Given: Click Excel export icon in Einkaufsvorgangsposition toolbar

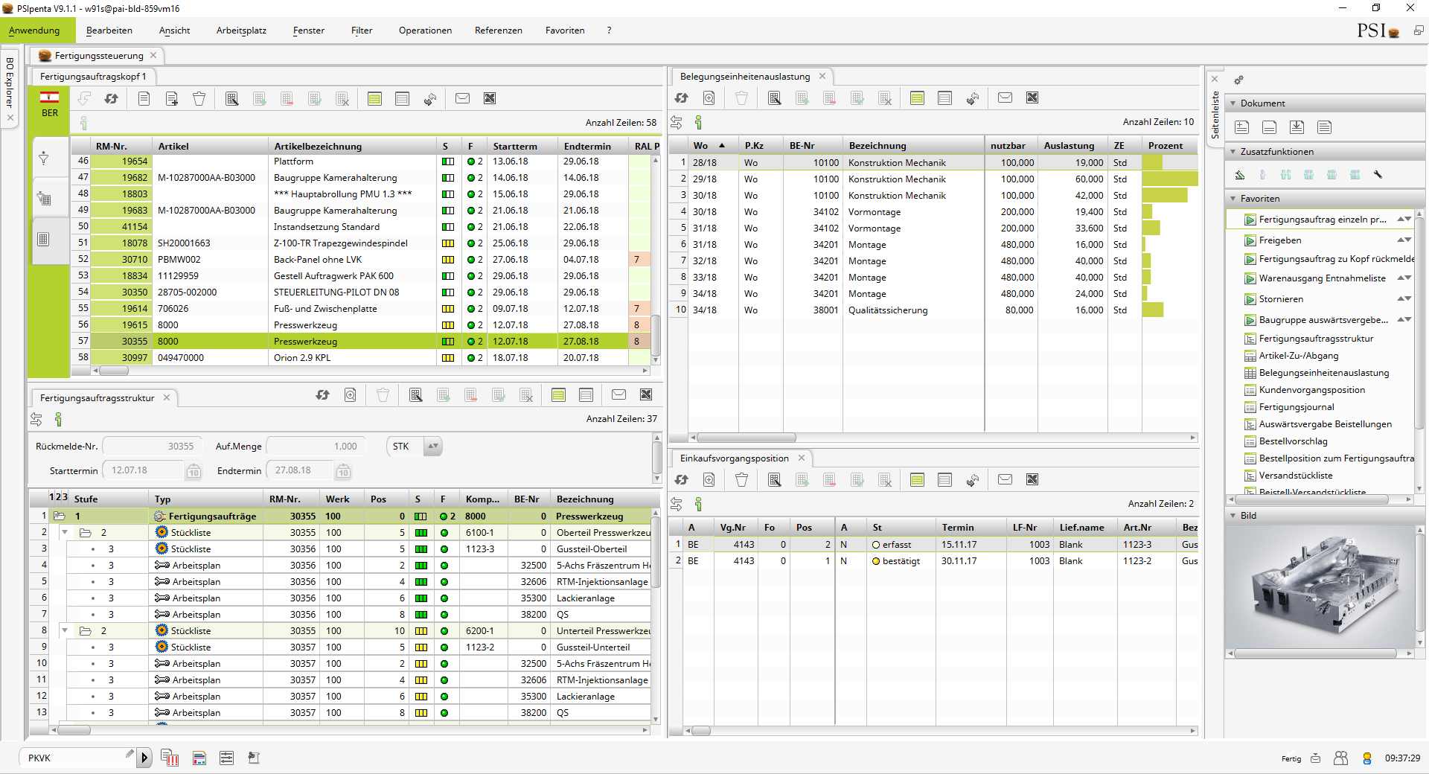Looking at the screenshot, I should [1032, 479].
